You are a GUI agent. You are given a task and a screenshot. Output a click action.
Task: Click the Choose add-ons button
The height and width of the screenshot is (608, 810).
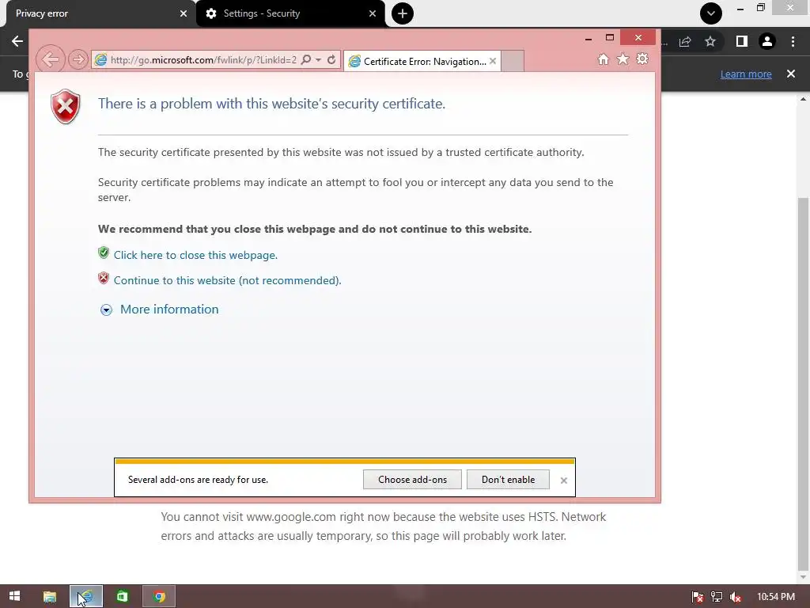(412, 479)
